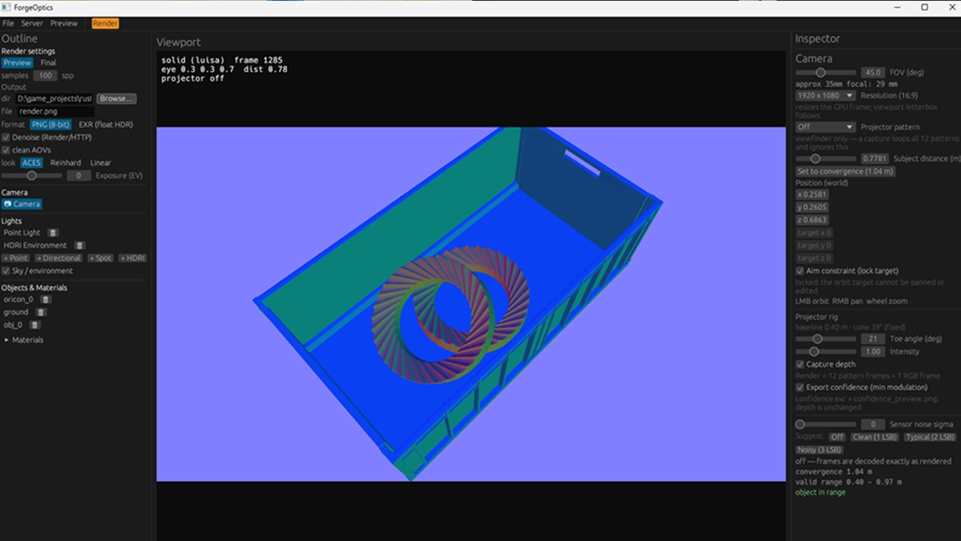
Task: Click Set to convergence (1.04 m)
Action: pos(845,171)
